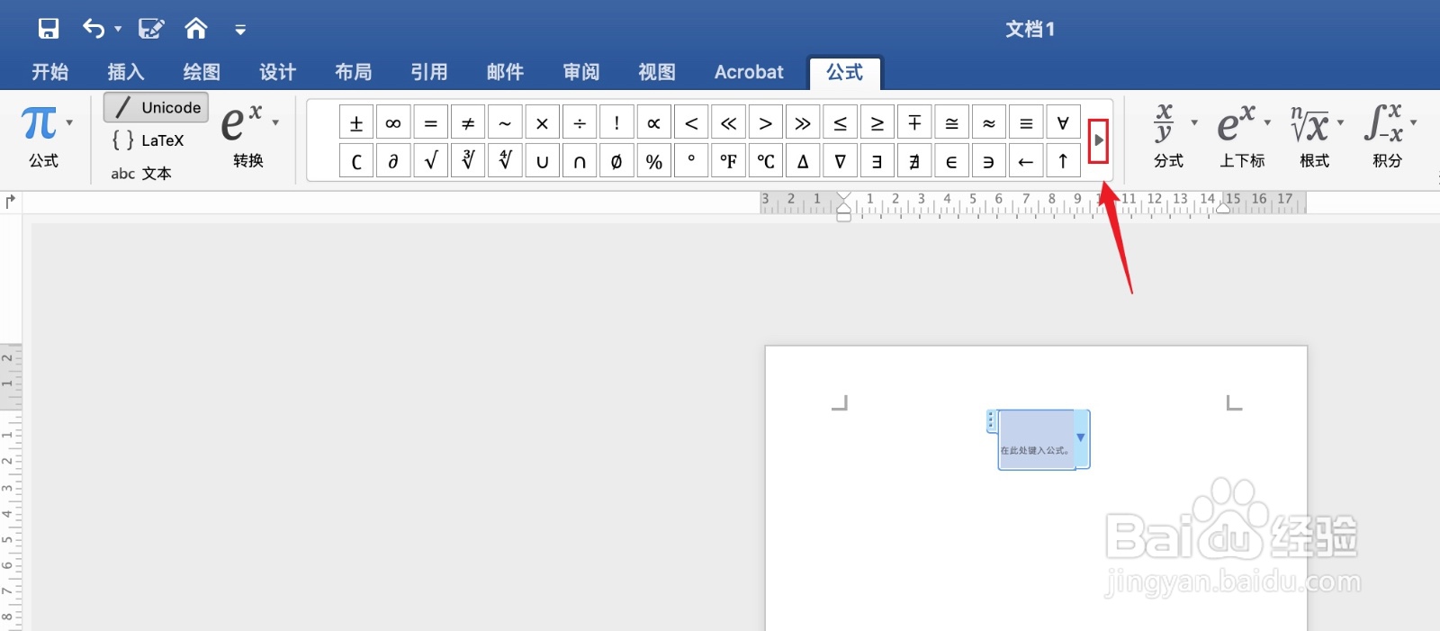Click the pen-and-document icon in title bar

click(151, 29)
